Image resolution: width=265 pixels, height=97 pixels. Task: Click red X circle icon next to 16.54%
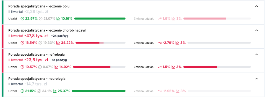pyautogui.click(x=22, y=43)
